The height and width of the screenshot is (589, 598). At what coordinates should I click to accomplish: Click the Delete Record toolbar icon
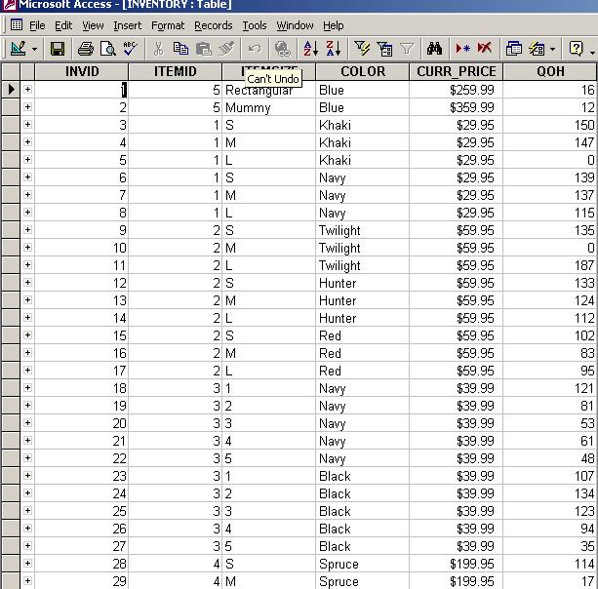click(485, 49)
